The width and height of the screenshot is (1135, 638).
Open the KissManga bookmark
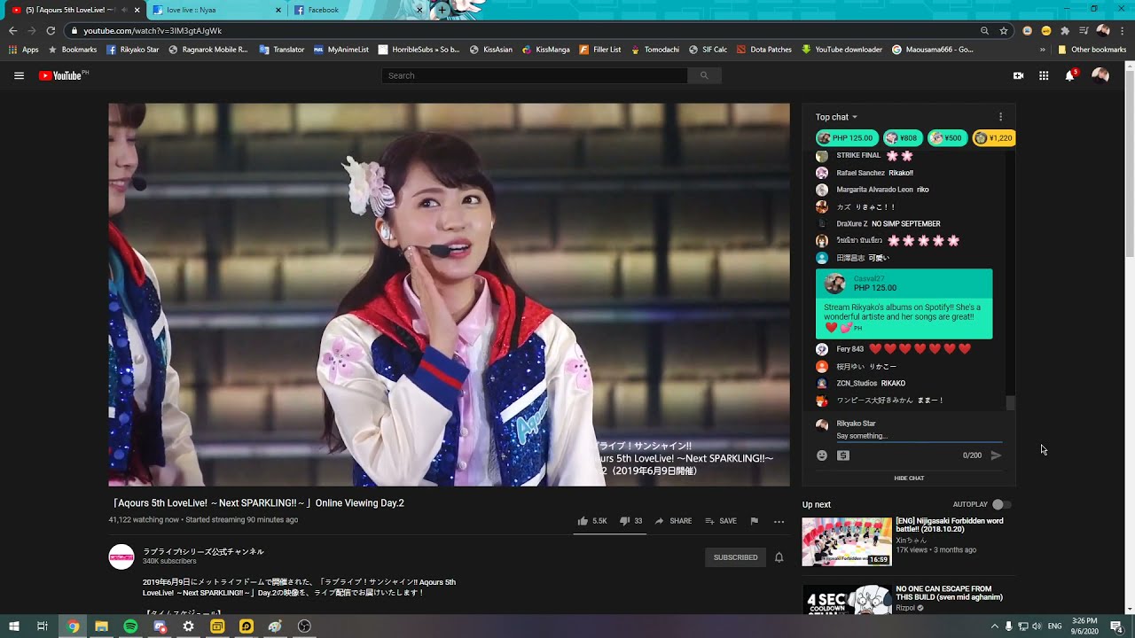(x=545, y=50)
